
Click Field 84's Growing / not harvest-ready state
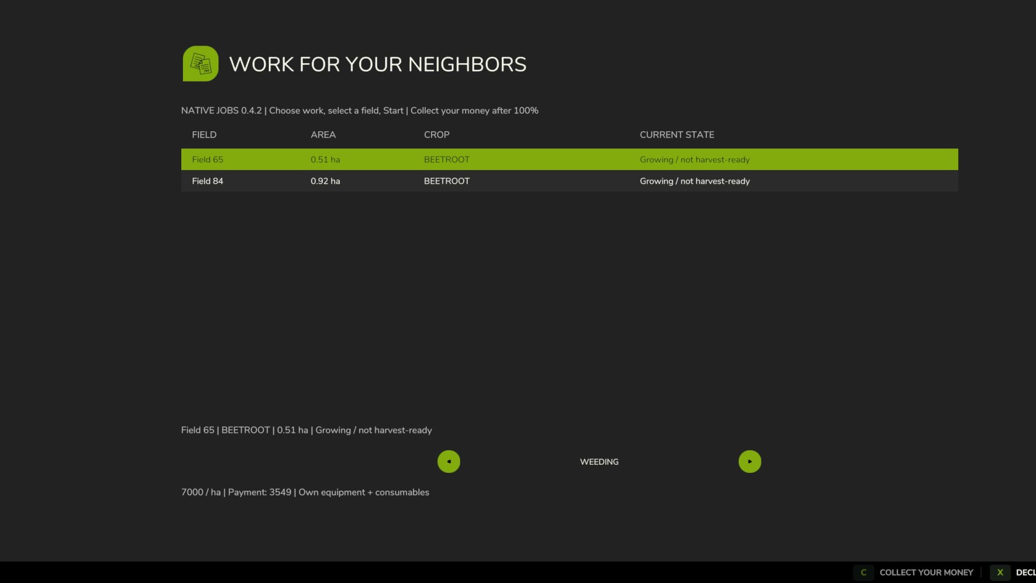[694, 181]
